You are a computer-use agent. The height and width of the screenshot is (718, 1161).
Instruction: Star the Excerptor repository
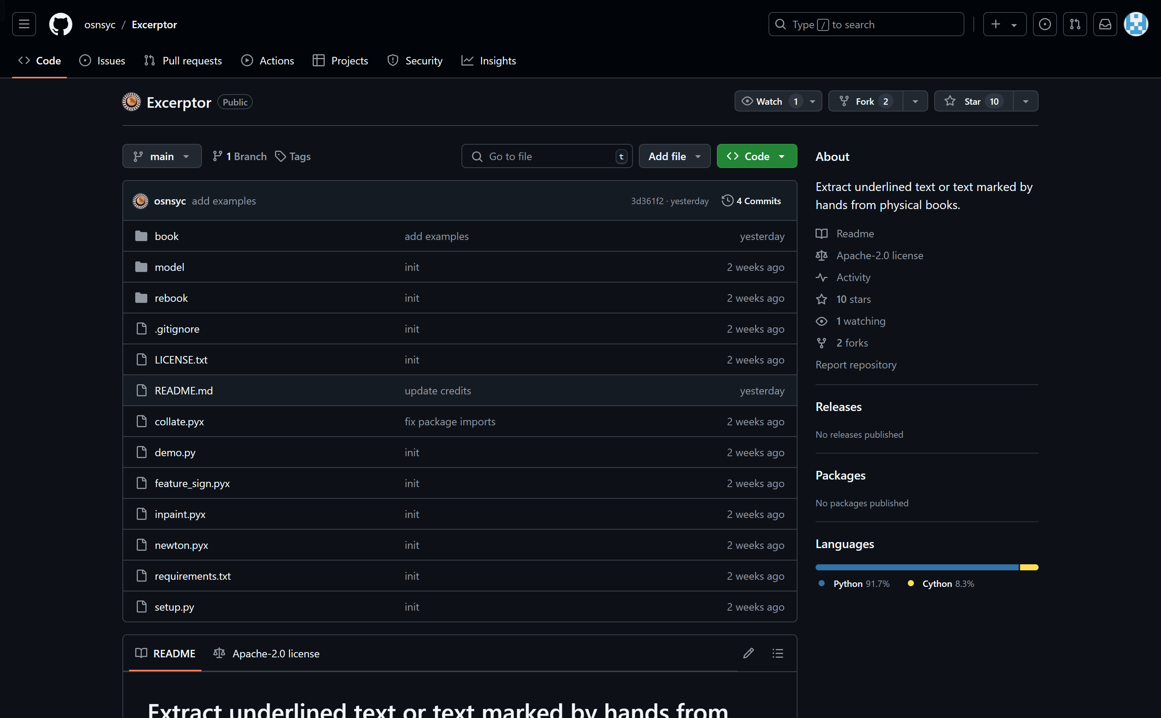(x=973, y=101)
